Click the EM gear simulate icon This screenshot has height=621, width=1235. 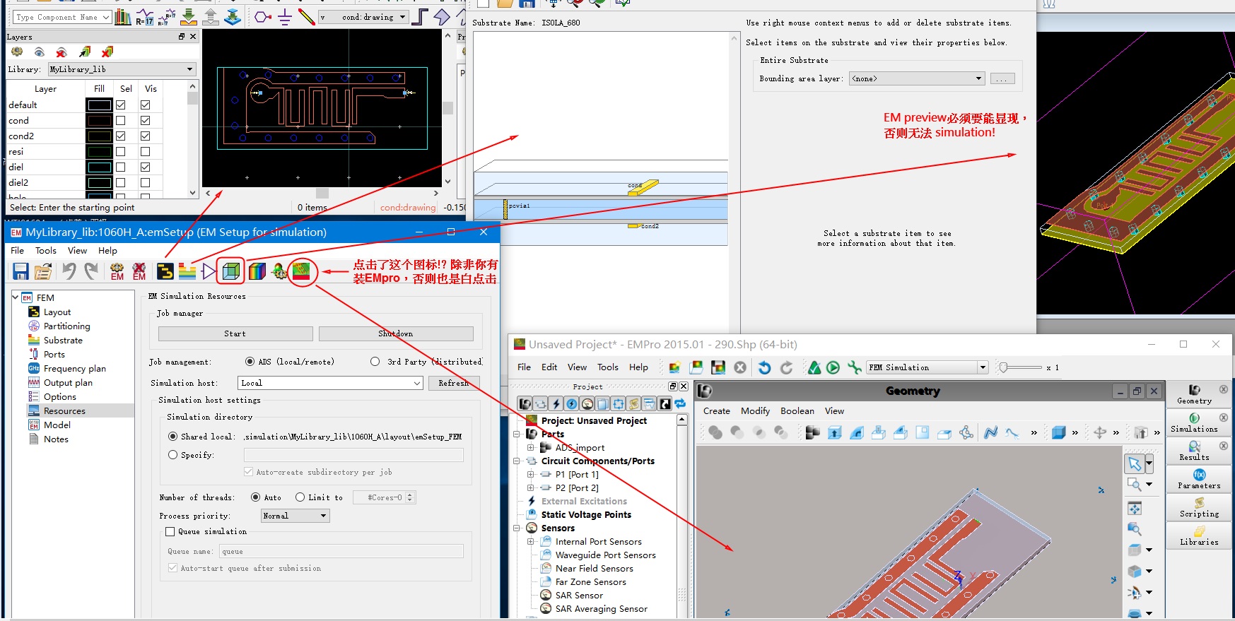pyautogui.click(x=117, y=271)
